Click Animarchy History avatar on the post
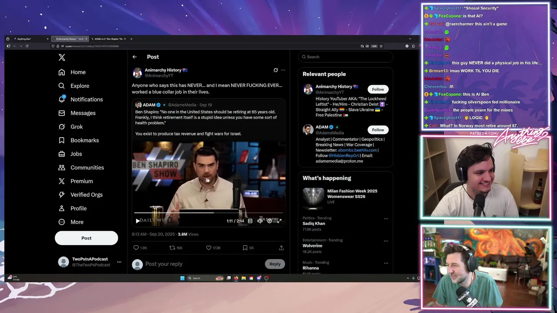This screenshot has height=313, width=557. (137, 73)
